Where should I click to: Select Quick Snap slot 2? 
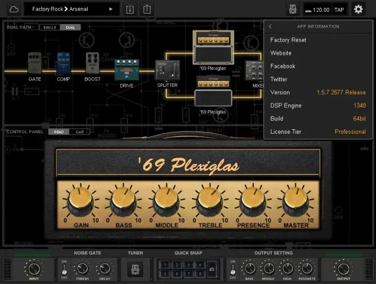(x=177, y=265)
